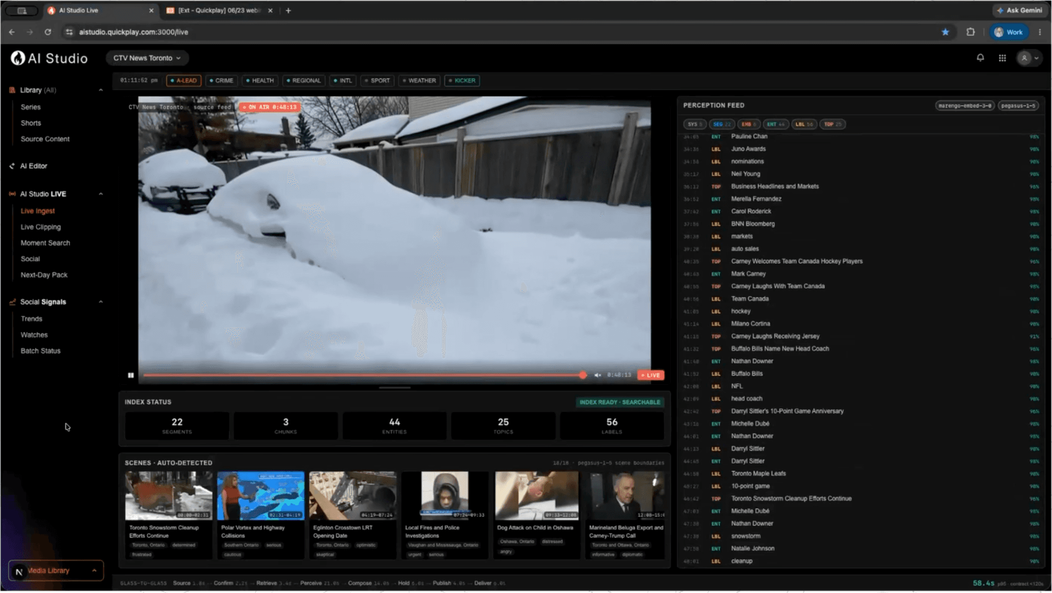The height and width of the screenshot is (593, 1052).
Task: Collapse the Library section chevron
Action: (101, 90)
